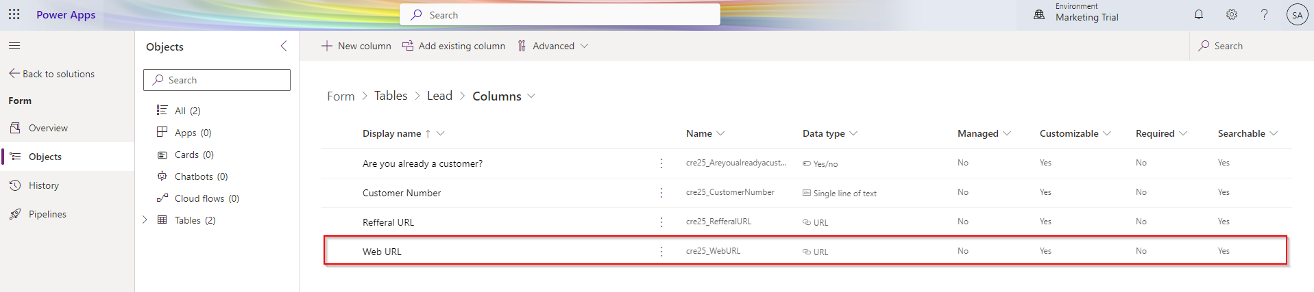1314x292 pixels.
Task: Click the Yes/no data type cell
Action: tap(820, 164)
